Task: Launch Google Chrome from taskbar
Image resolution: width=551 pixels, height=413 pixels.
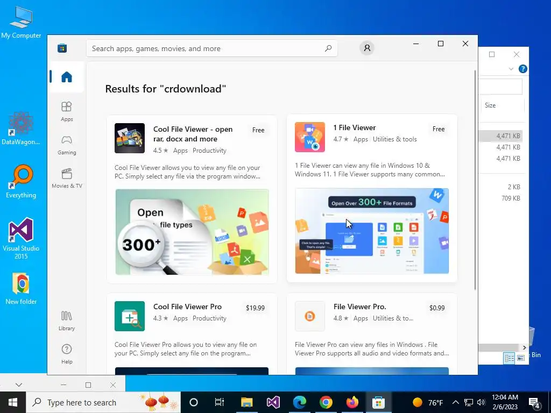Action: (x=326, y=402)
